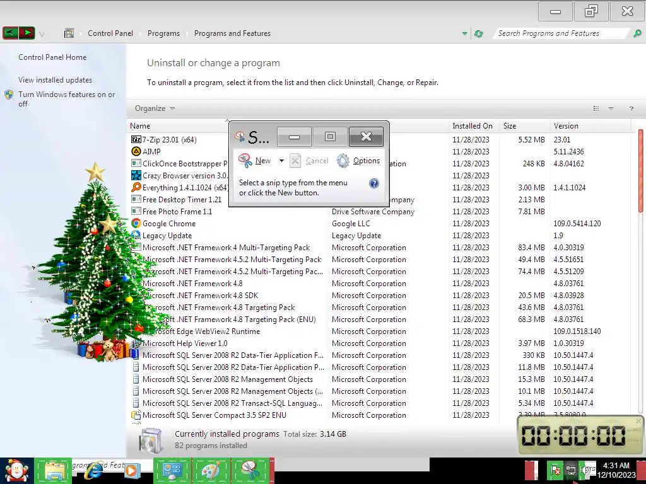Minimize the Snipping Tool window
The height and width of the screenshot is (484, 646).
(x=294, y=137)
